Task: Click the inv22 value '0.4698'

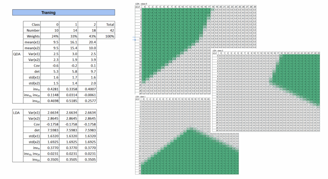Action: coord(50,101)
